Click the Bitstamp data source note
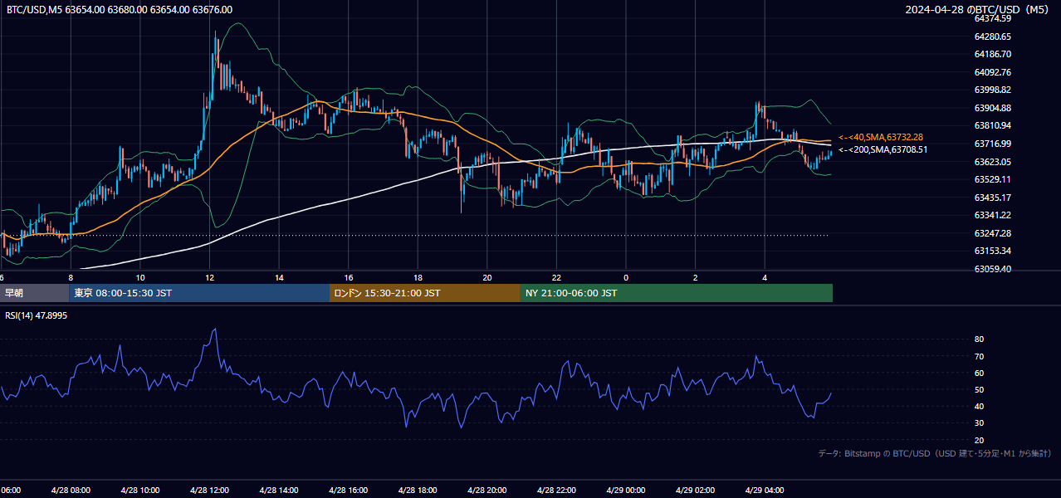The height and width of the screenshot is (498, 1061). coord(935,454)
